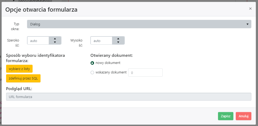Click the 'Podgląd URL:' heading

(19, 88)
